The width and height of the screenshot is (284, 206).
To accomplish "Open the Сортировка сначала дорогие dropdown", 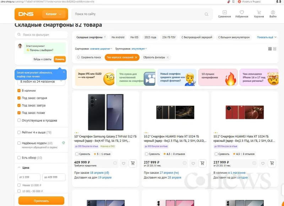I will 101,49.
